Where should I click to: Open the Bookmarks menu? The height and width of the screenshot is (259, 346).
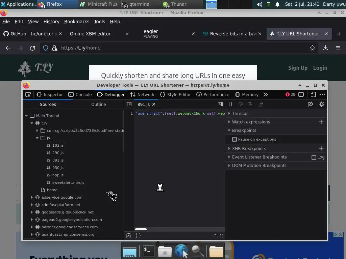[x=77, y=22]
